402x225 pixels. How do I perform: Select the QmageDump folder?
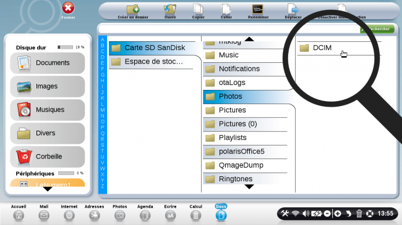pos(245,166)
